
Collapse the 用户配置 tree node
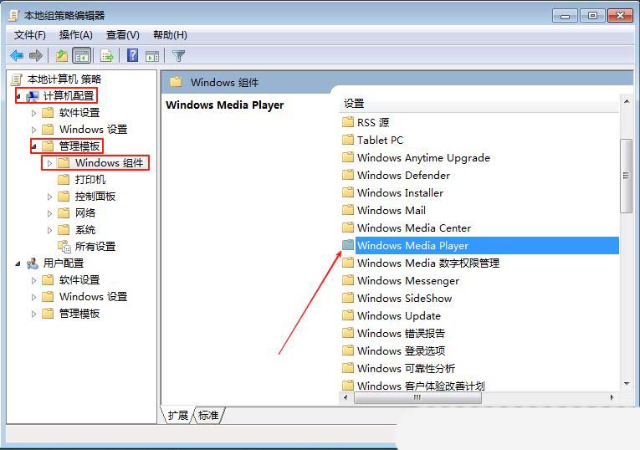(18, 263)
